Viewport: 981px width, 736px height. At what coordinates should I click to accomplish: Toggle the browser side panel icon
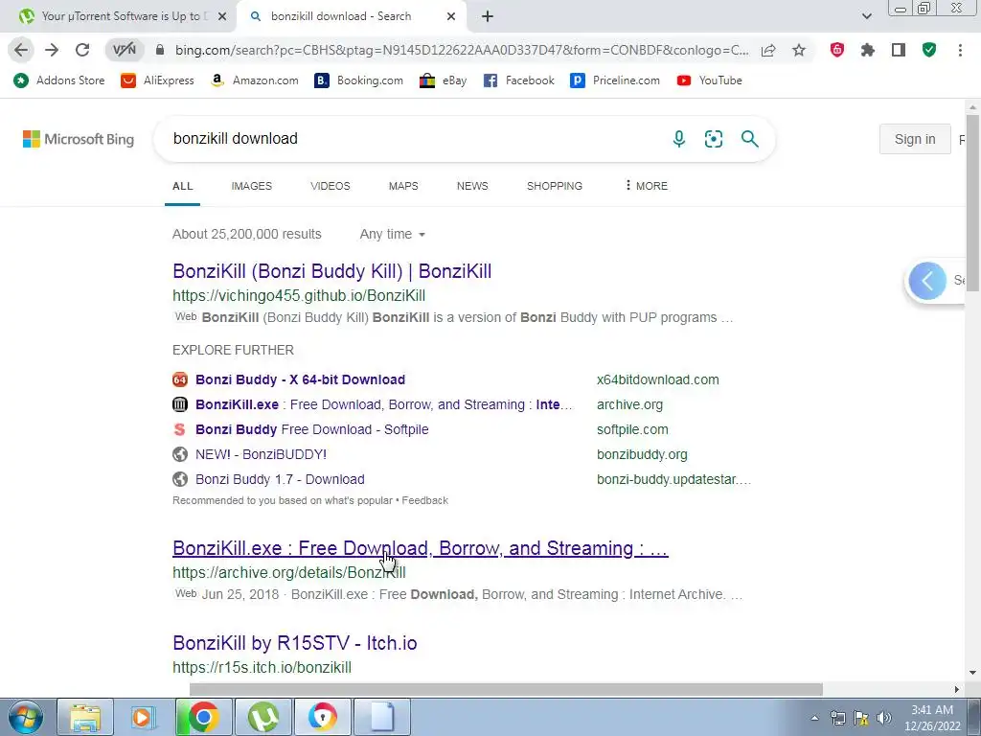pos(899,50)
